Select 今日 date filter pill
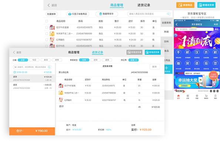This screenshot has width=220, height=142. tap(34, 60)
